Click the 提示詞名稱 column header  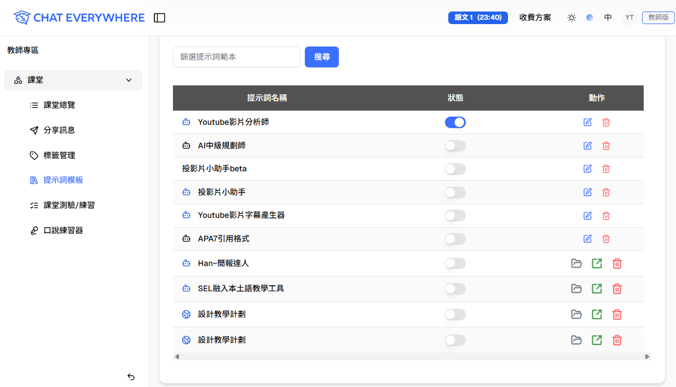267,98
